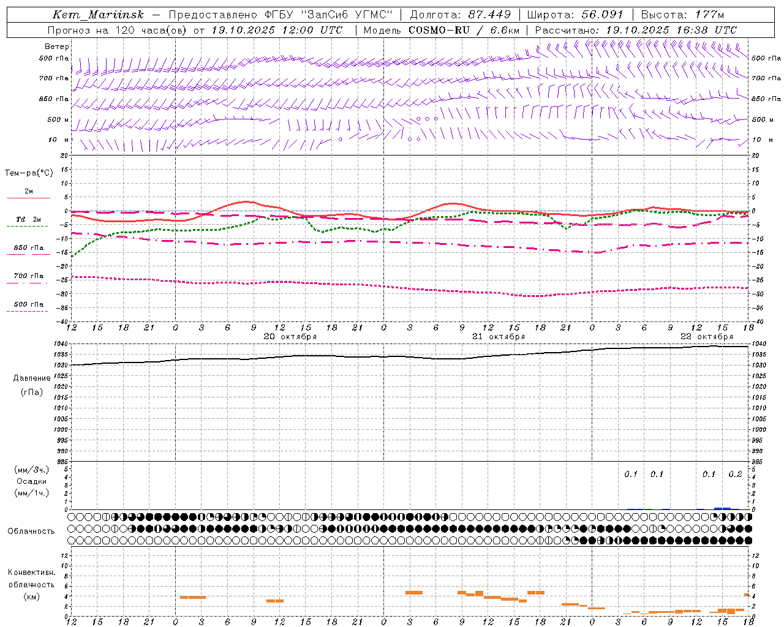Click the 'Долгота: 87.449' longitude value
Viewport: 784px width, 627px height.
[x=461, y=15]
